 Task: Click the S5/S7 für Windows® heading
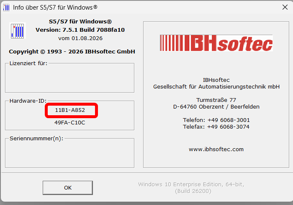tap(80, 22)
